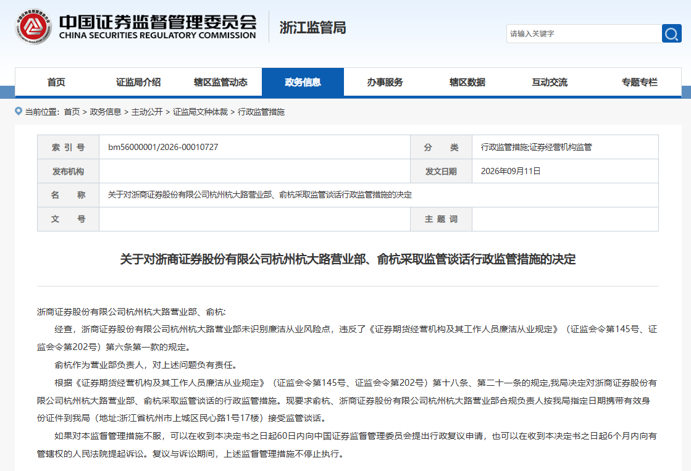Open the 首页 navigation tab
Screen dimensions: 691x471
[x=56, y=82]
